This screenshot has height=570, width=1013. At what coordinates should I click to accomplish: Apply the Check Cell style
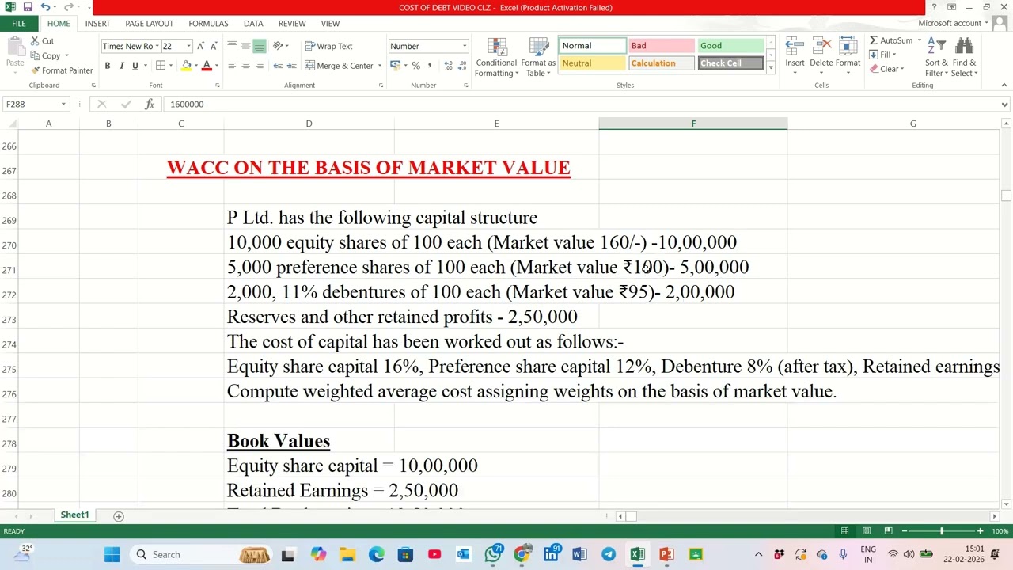click(x=730, y=63)
